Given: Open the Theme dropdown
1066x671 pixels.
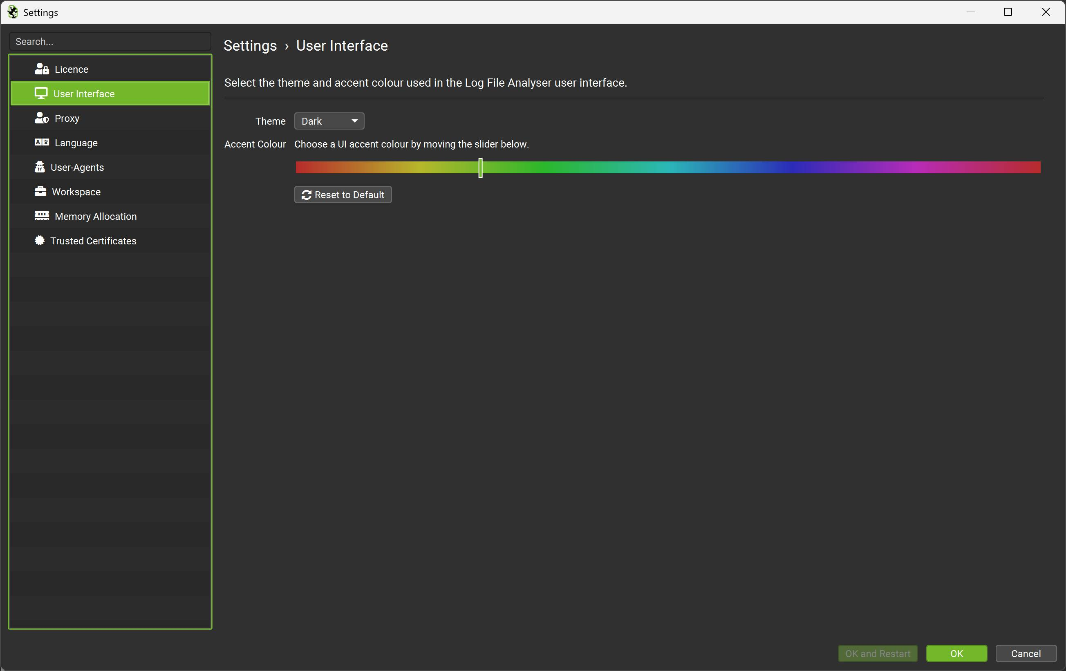Looking at the screenshot, I should 329,121.
